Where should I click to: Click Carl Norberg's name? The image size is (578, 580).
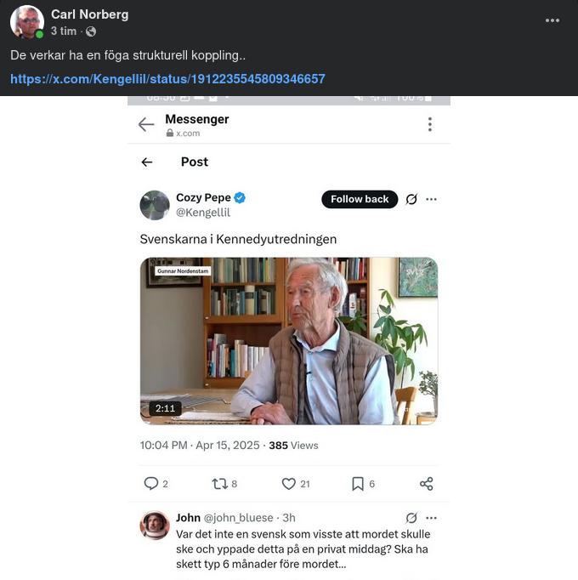point(89,14)
